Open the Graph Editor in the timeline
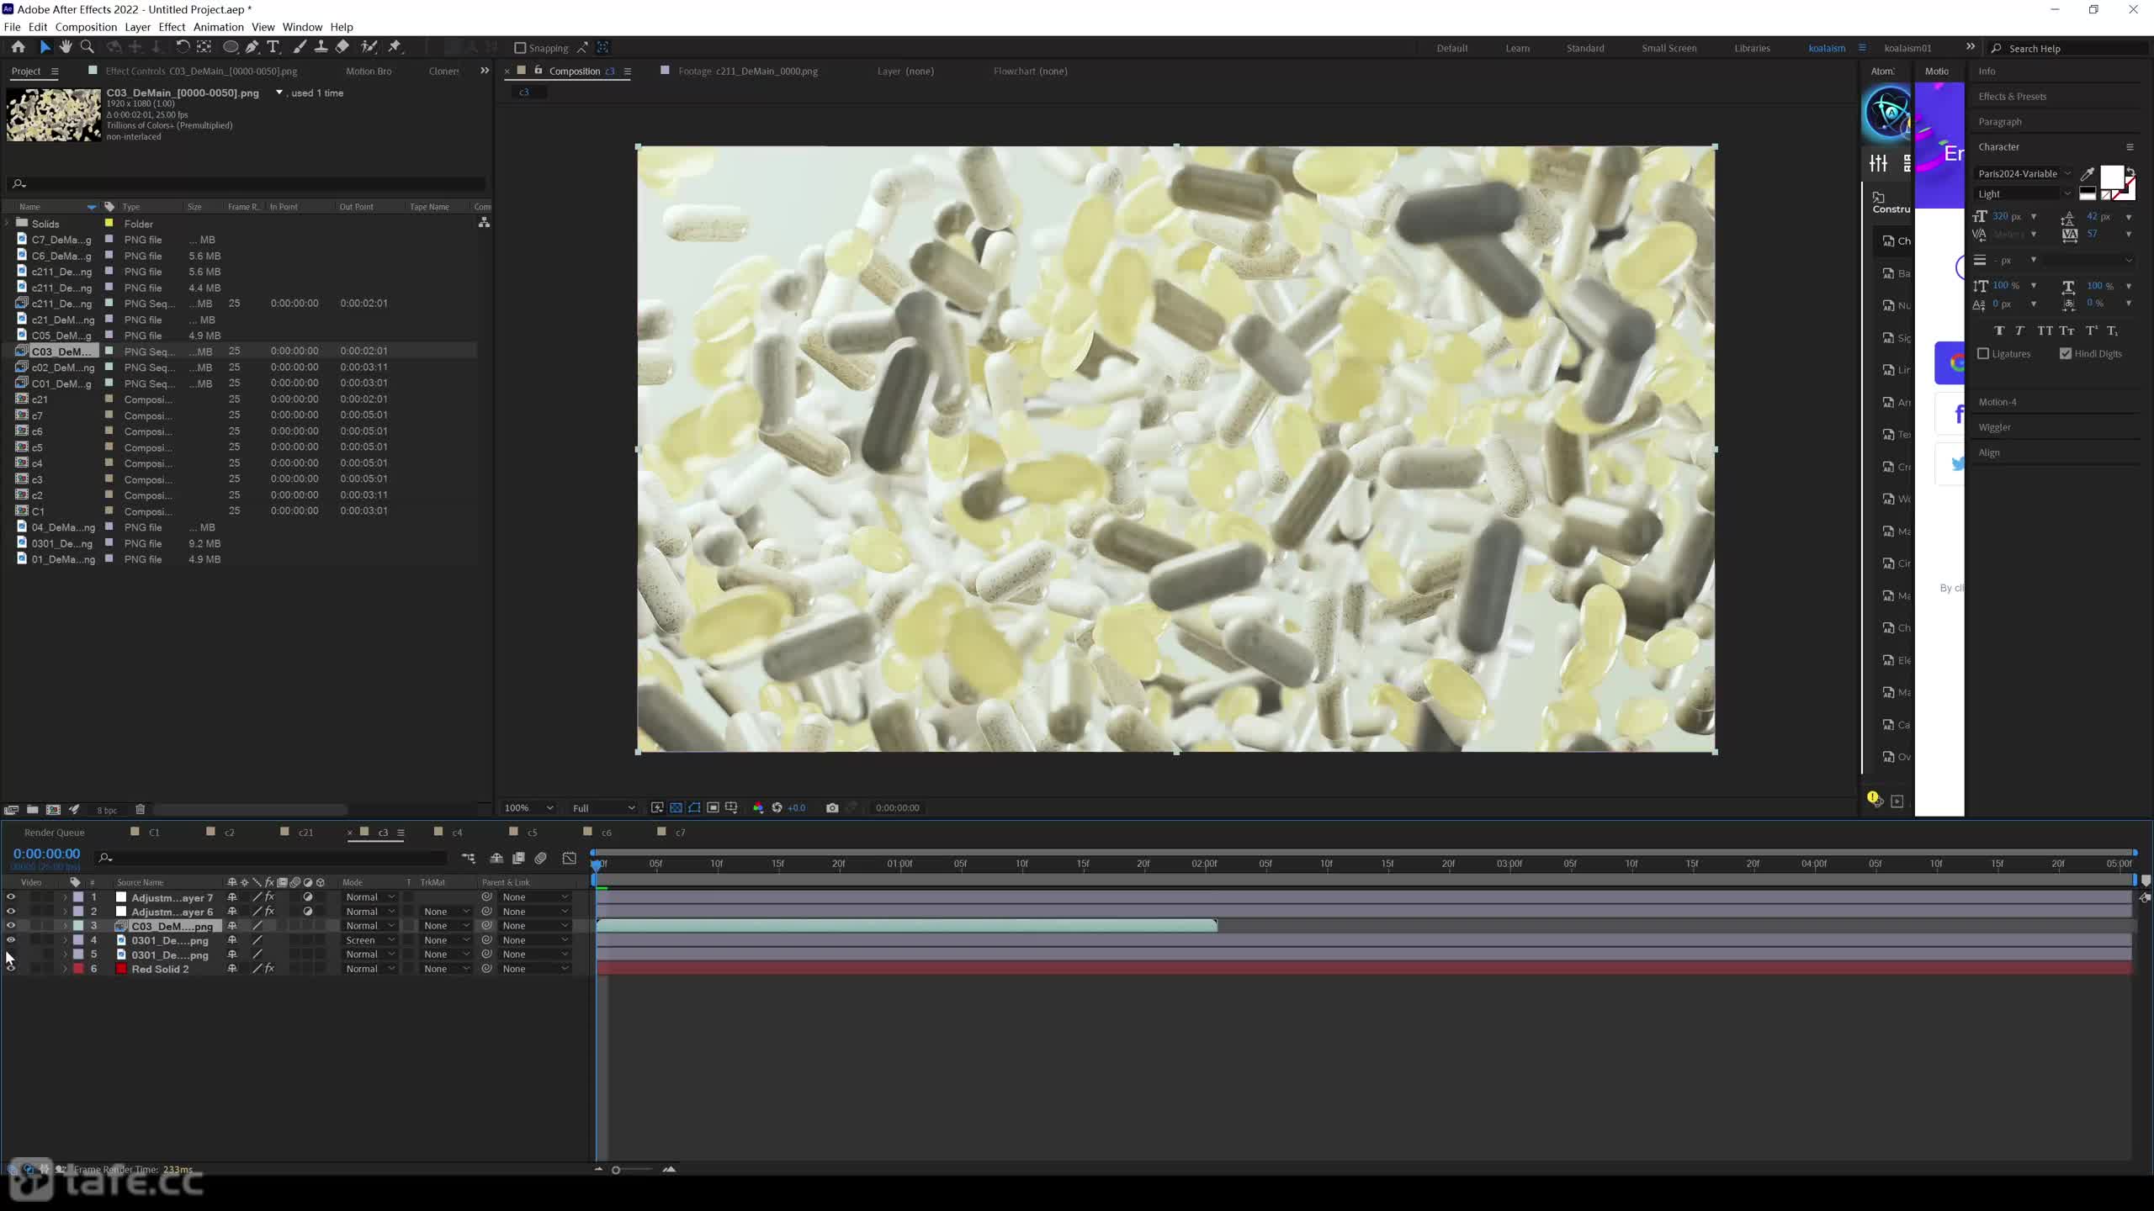 pyautogui.click(x=570, y=858)
